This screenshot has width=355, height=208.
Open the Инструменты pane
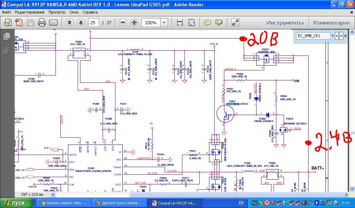(285, 23)
